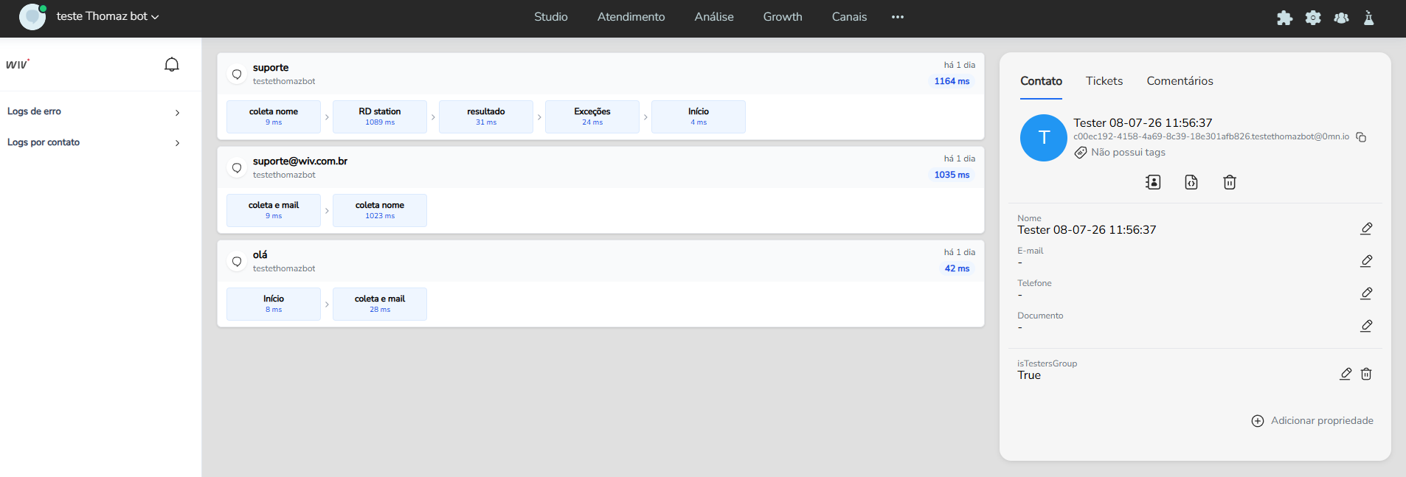Open the Studio menu

pyautogui.click(x=551, y=17)
